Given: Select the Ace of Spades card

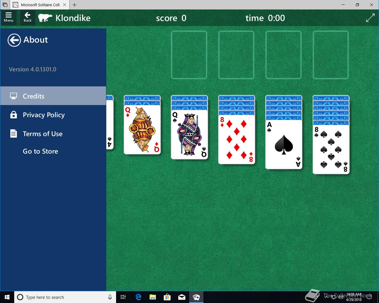Looking at the screenshot, I should (284, 144).
